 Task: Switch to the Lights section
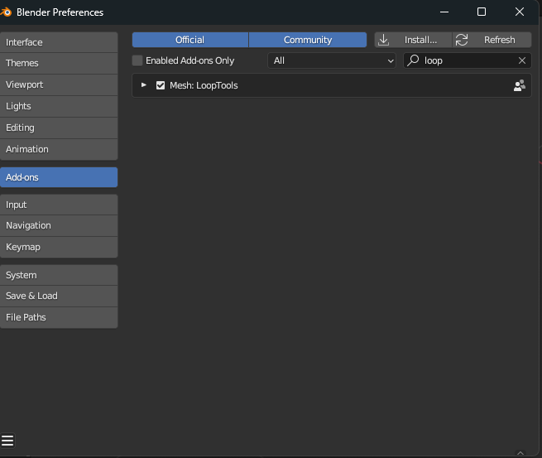click(x=59, y=106)
